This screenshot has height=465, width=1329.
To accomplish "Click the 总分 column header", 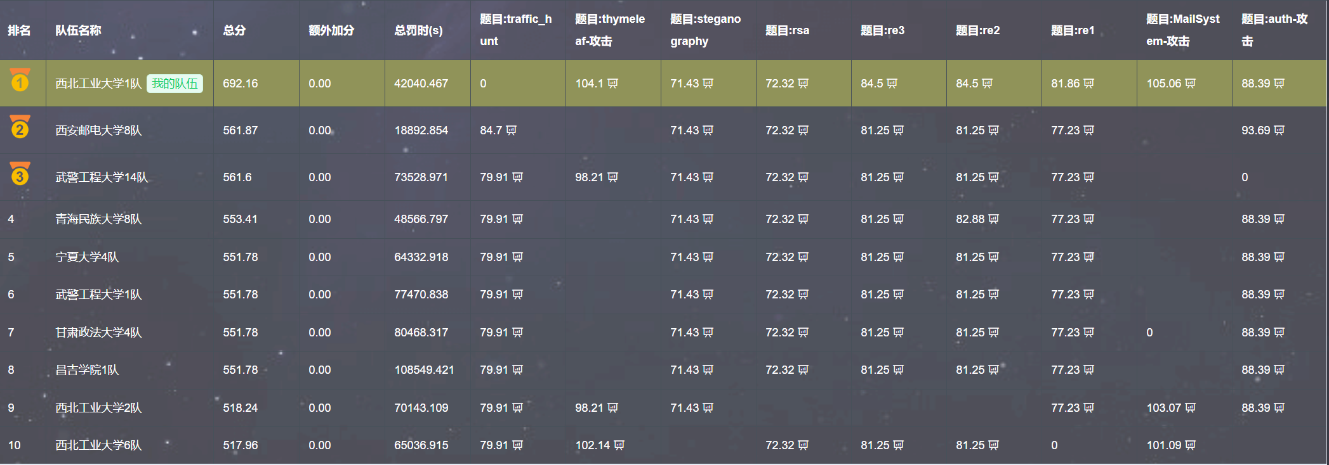I will 234,30.
